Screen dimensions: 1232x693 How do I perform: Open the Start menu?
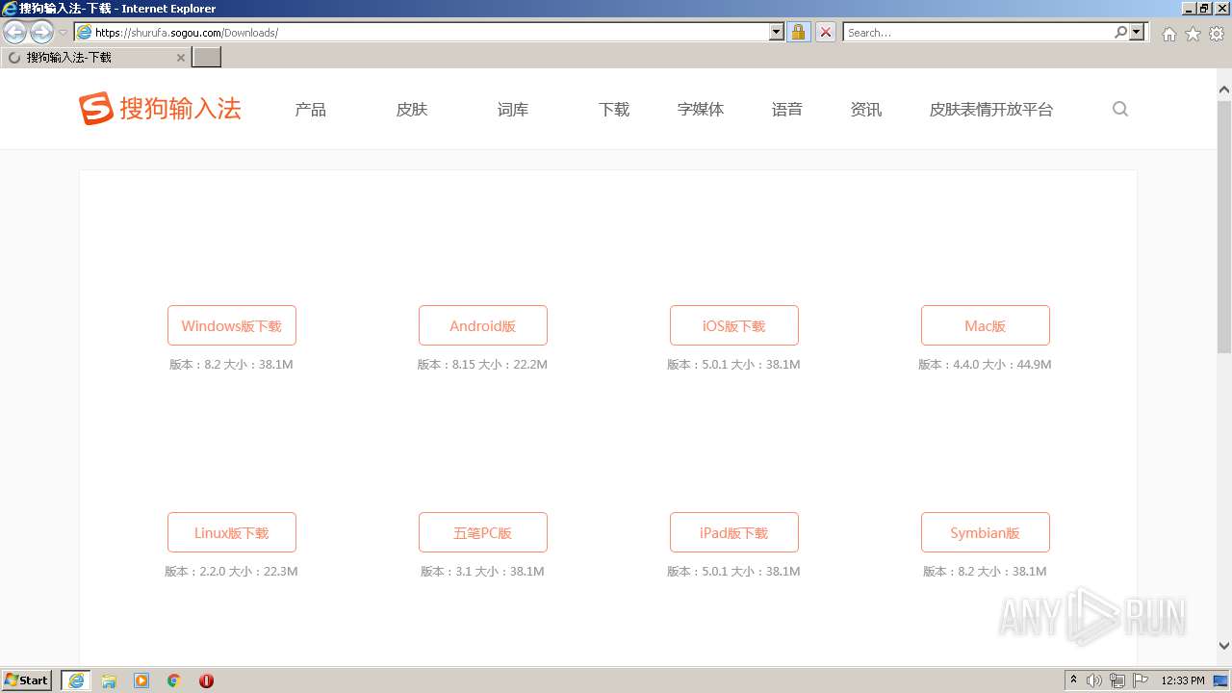[27, 680]
